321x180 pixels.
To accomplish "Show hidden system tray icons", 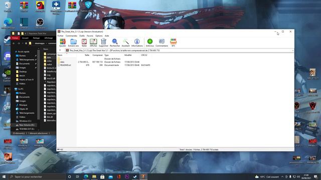I will click(x=282, y=176).
